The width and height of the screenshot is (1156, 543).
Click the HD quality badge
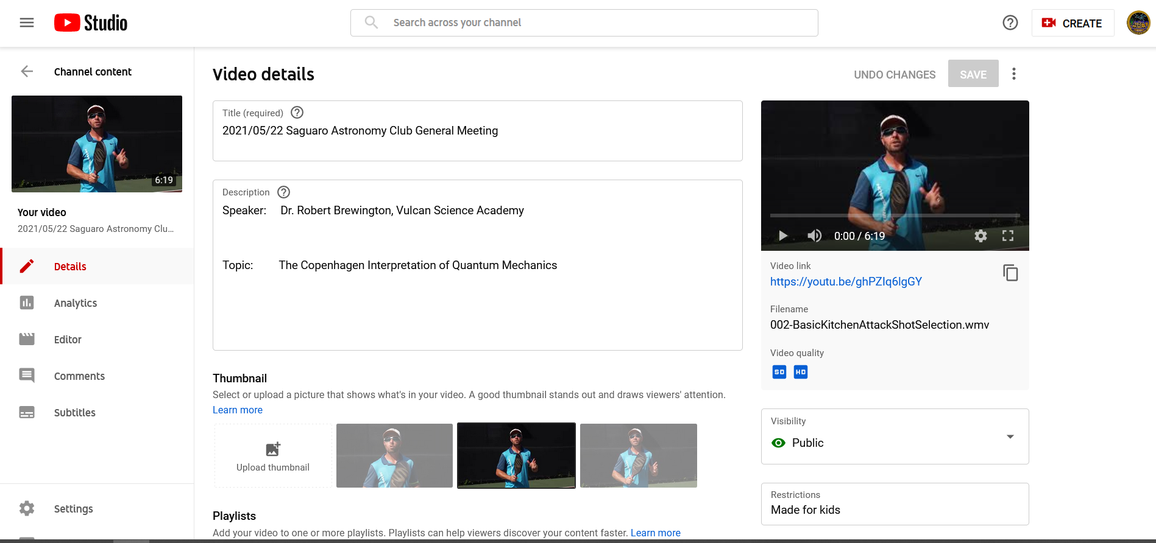pos(801,372)
